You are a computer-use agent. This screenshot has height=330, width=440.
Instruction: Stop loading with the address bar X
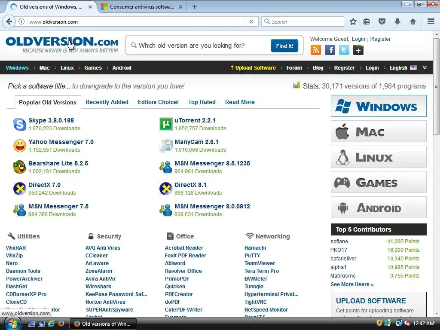[251, 21]
